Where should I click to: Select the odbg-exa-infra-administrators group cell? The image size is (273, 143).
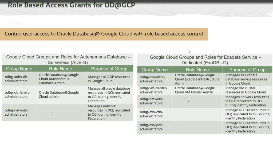[152, 79]
